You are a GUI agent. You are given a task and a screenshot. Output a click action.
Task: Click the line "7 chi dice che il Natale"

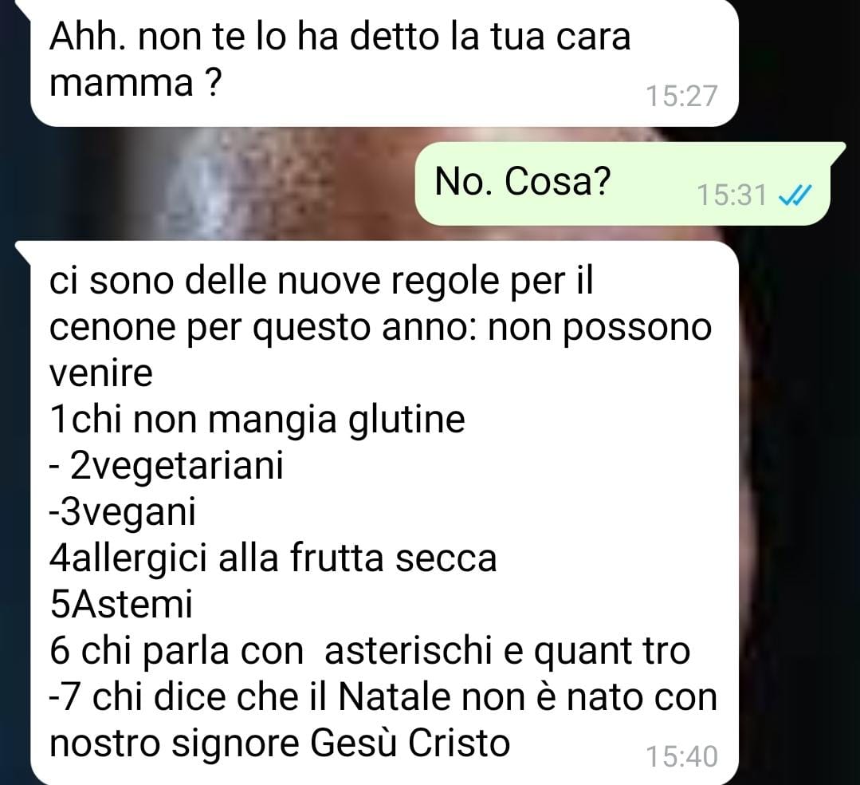tap(383, 698)
